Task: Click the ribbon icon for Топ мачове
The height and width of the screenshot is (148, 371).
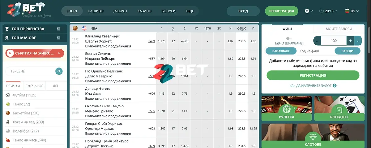Action: click(x=7, y=38)
